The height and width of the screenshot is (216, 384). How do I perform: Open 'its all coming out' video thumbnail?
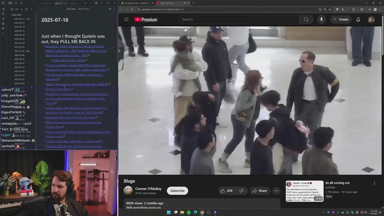point(304,191)
